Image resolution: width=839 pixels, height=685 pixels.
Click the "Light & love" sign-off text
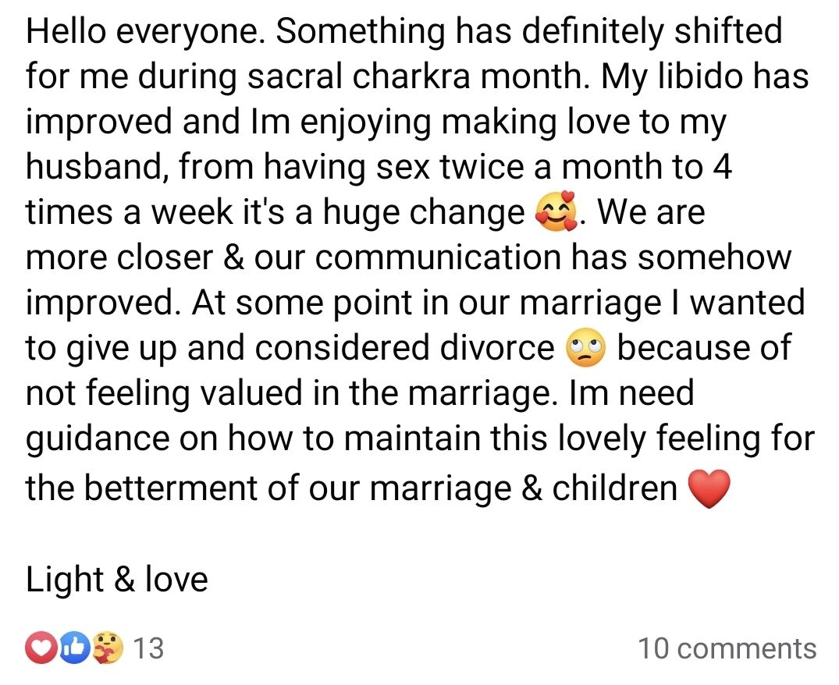coord(117,580)
